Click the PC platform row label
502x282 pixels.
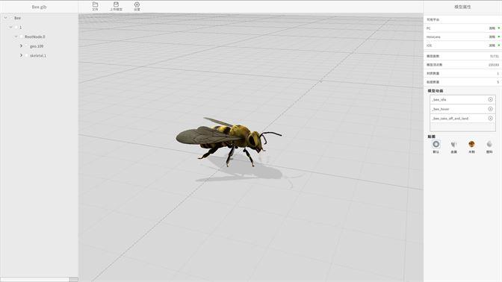[x=428, y=28]
